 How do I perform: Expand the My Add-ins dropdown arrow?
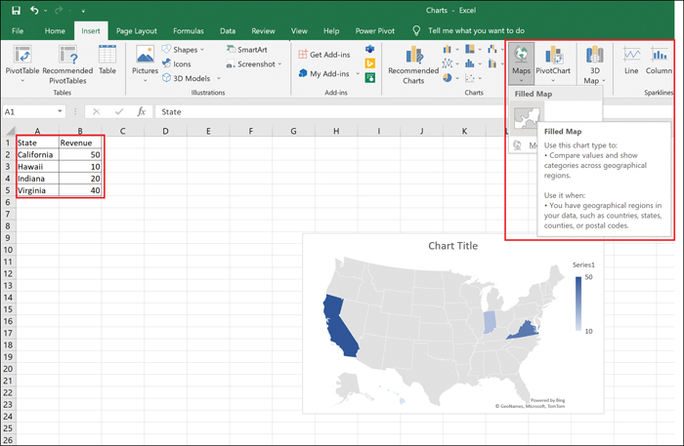pyautogui.click(x=358, y=73)
